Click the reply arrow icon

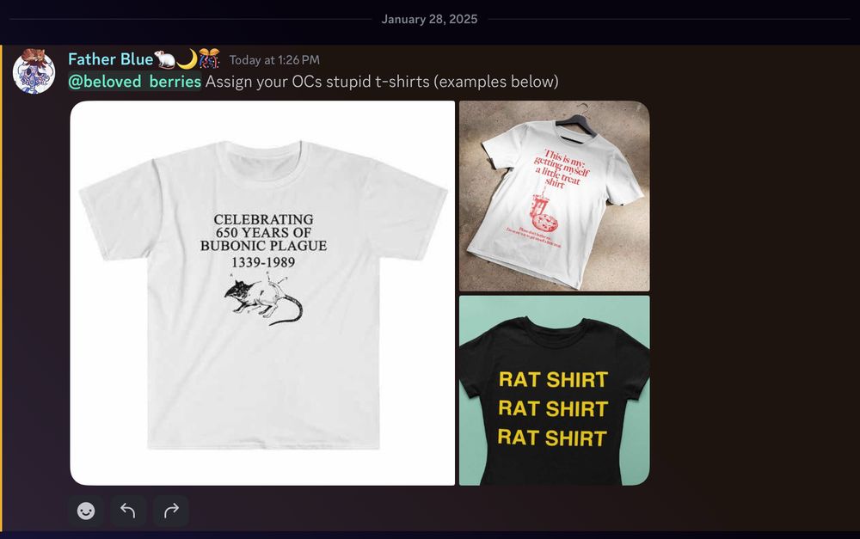[x=128, y=511]
